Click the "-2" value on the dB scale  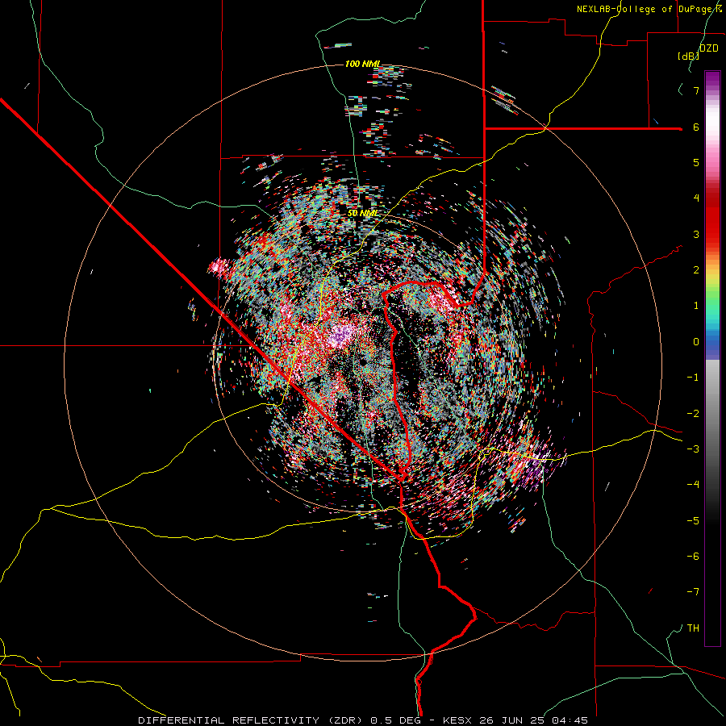[693, 414]
